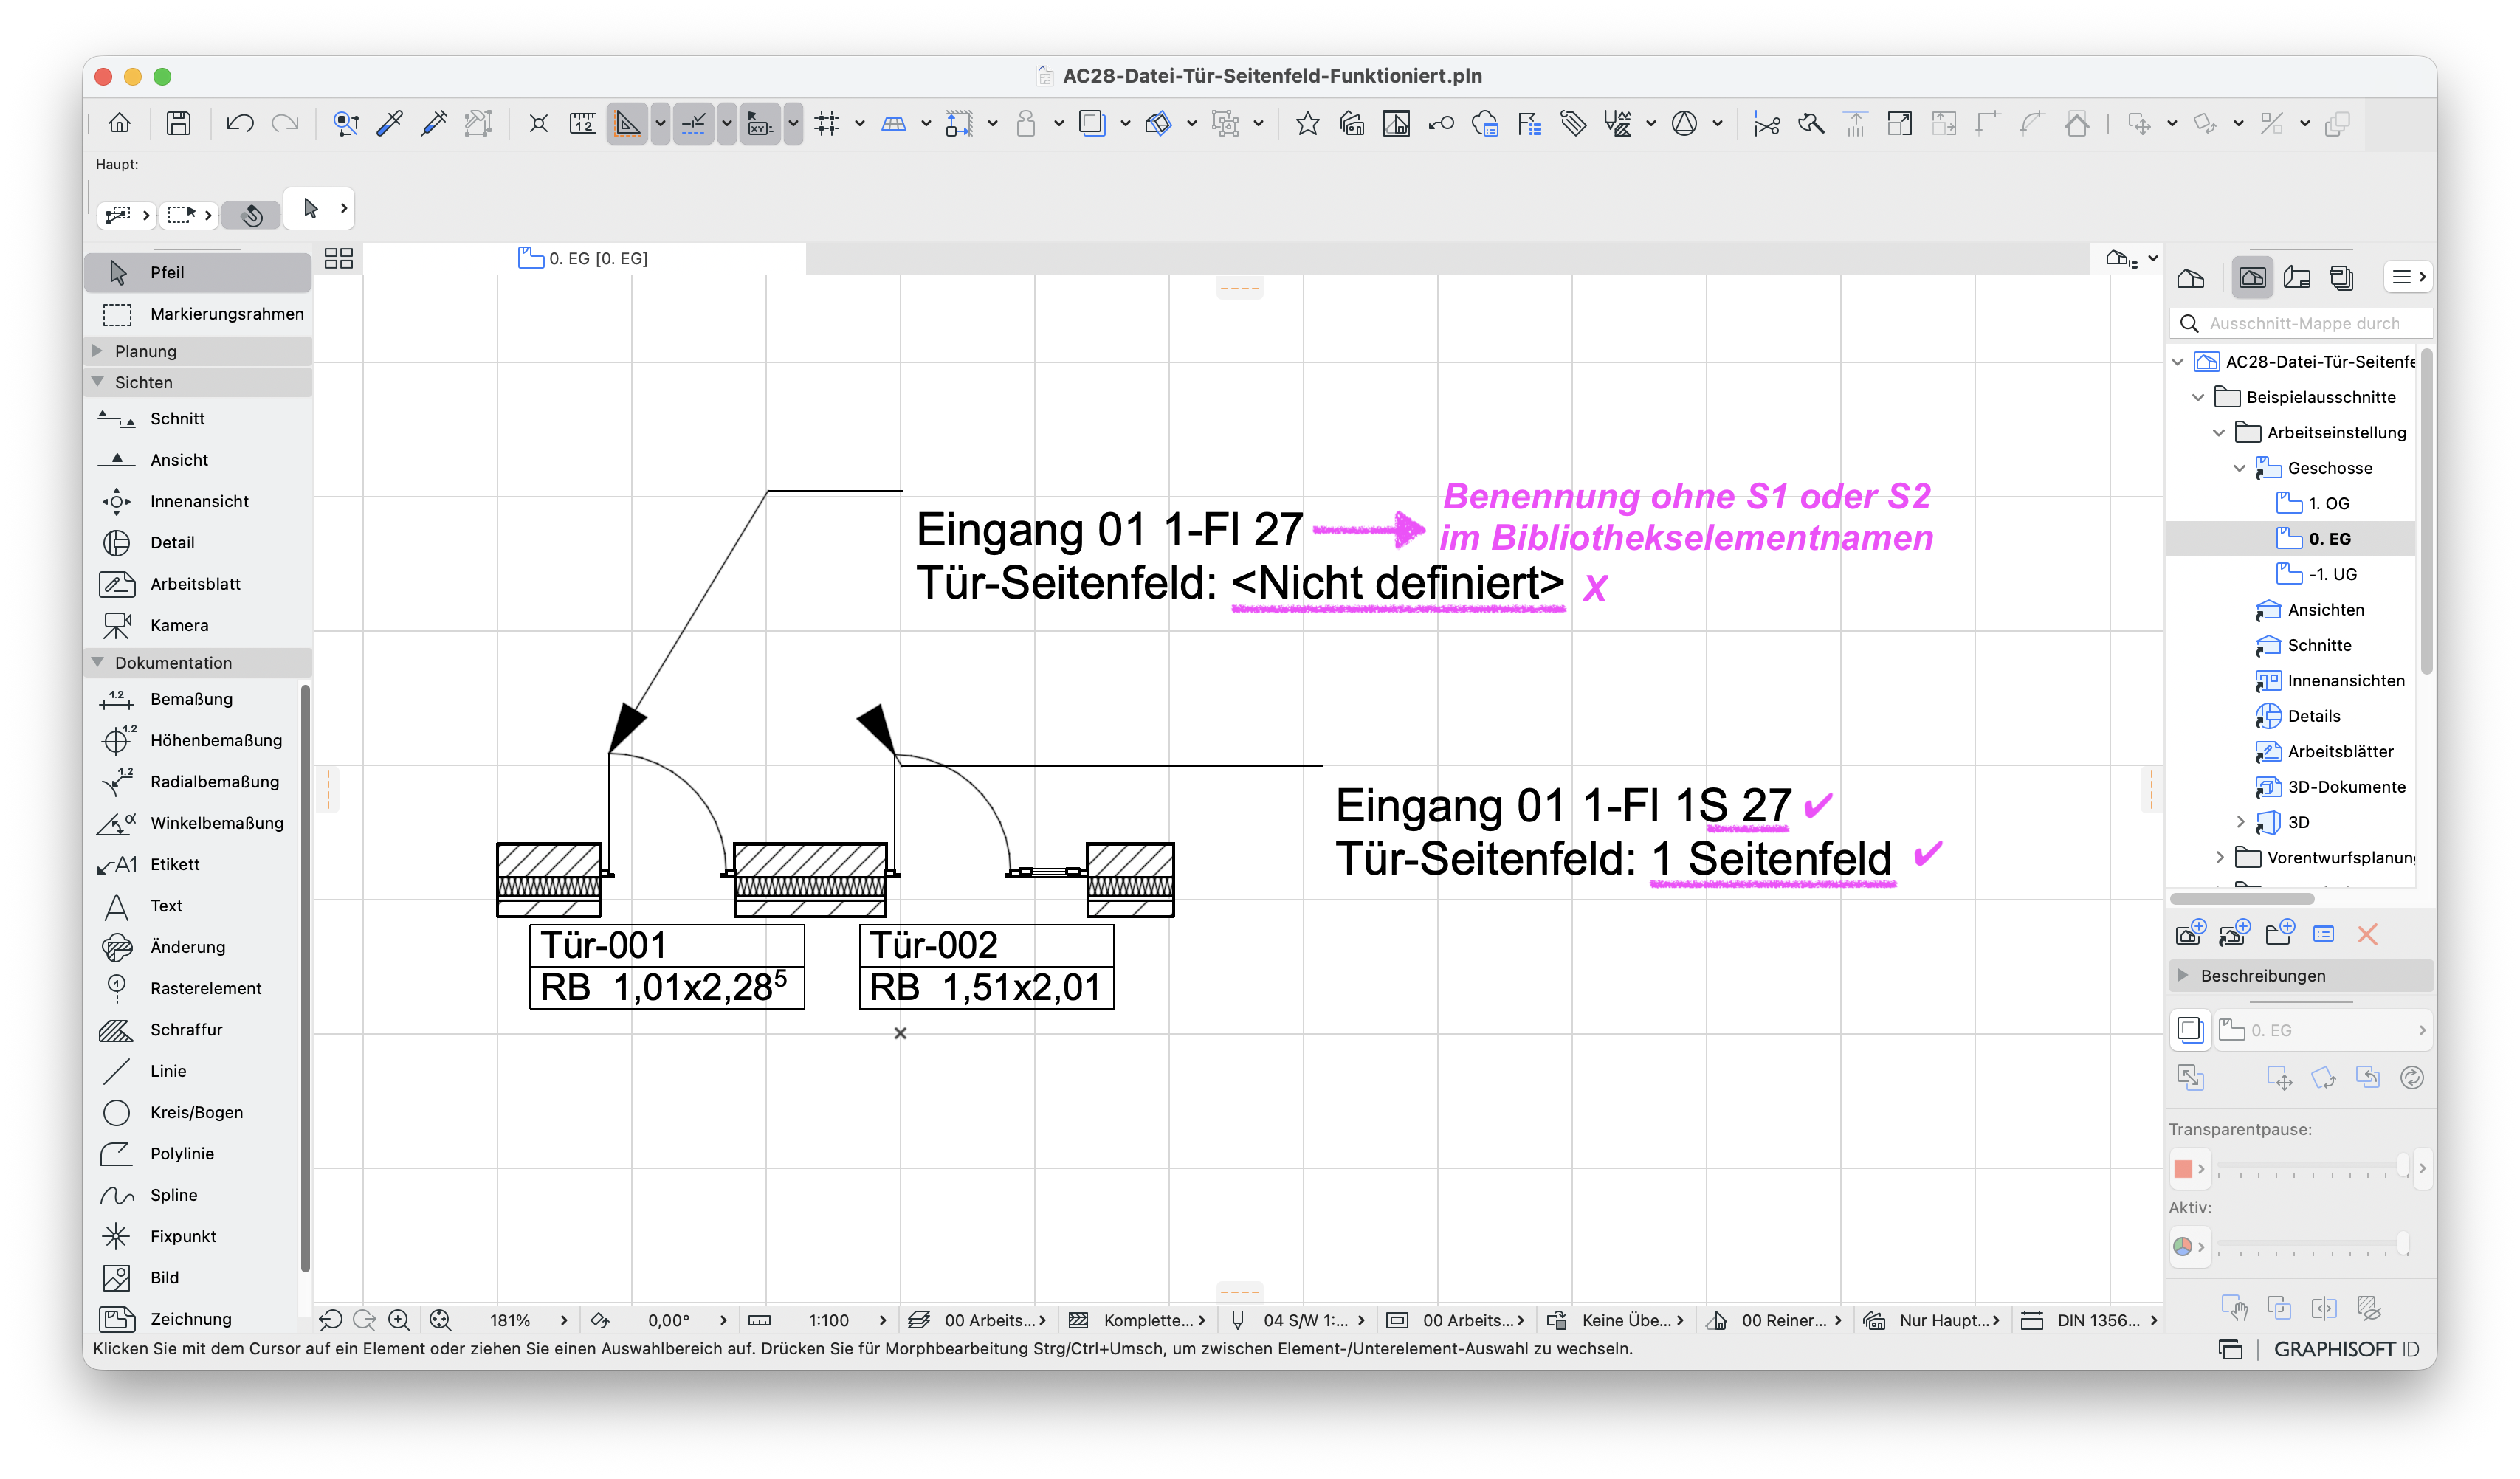Open the tab overview grid icon
The height and width of the screenshot is (1479, 2520).
(x=339, y=258)
